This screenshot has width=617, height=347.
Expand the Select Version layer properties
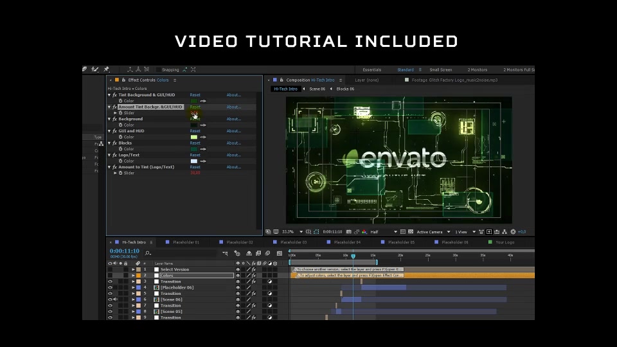tap(134, 269)
